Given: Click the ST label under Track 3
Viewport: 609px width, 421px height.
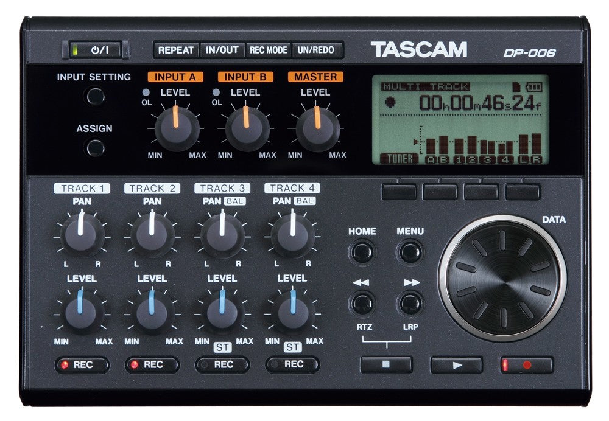Looking at the screenshot, I should [x=222, y=347].
